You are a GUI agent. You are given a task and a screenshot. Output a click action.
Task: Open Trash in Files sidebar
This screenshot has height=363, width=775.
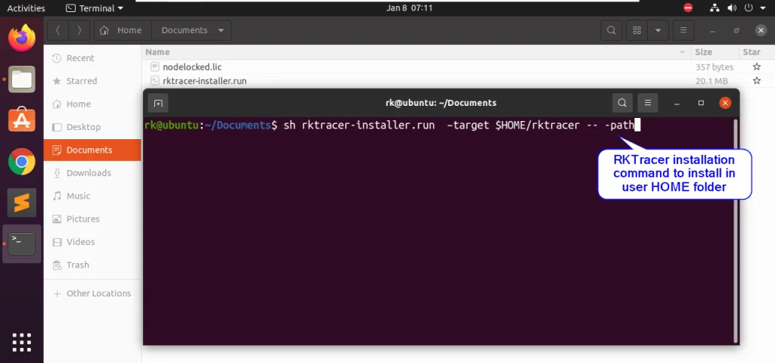tap(92, 265)
